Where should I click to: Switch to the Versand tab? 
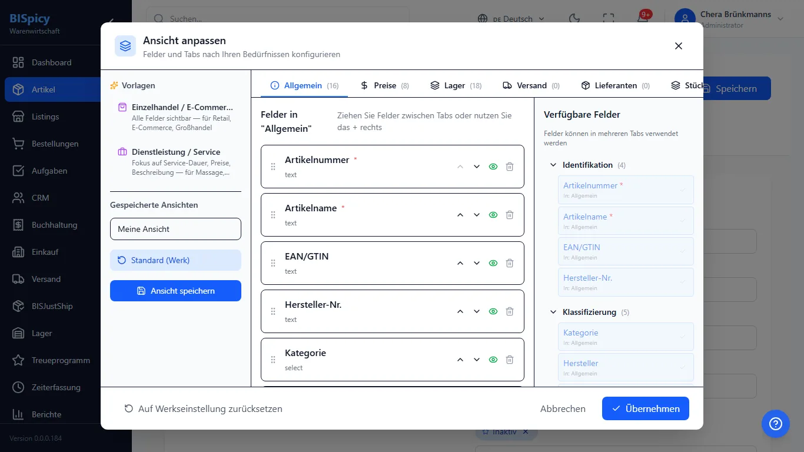(x=531, y=85)
